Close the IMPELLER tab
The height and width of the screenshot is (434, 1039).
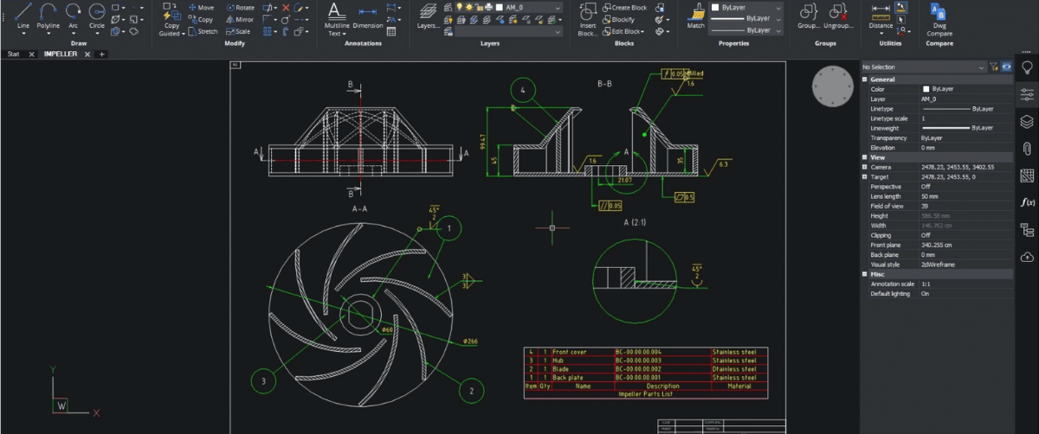[x=87, y=54]
